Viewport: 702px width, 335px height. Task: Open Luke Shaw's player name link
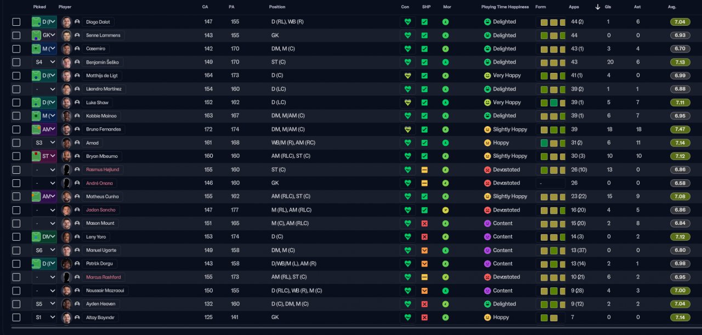(98, 103)
